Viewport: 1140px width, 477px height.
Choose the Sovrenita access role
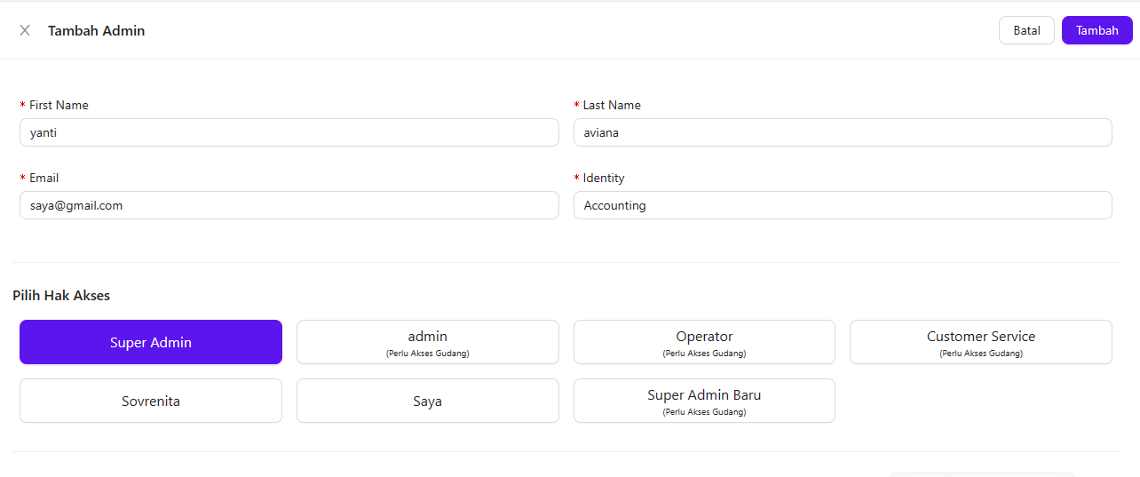[151, 401]
